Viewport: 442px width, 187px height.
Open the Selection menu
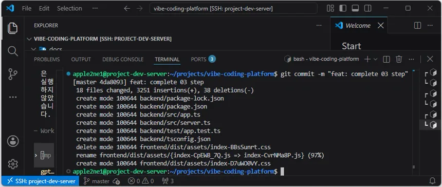coord(69,8)
